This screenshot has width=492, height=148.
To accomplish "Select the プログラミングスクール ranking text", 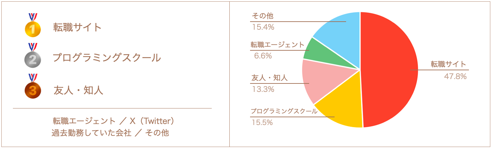I will point(107,58).
